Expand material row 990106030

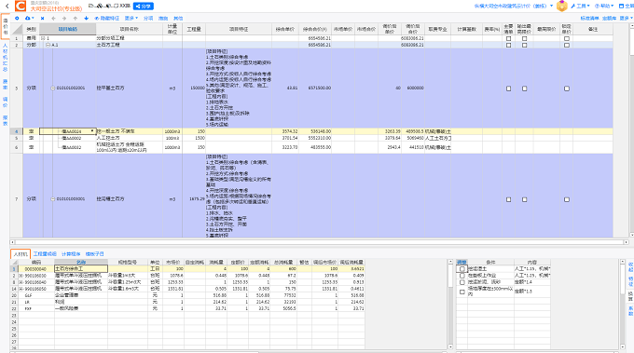tap(21, 276)
